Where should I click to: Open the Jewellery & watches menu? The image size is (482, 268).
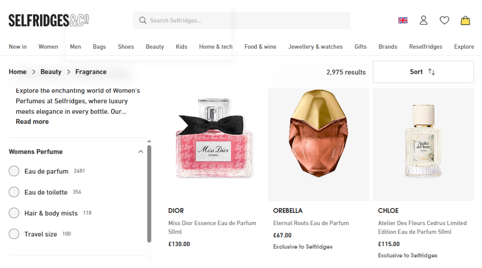[316, 46]
